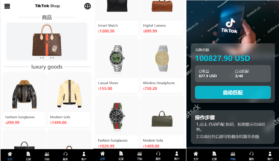Select the green dial watch product

[x=117, y=58]
